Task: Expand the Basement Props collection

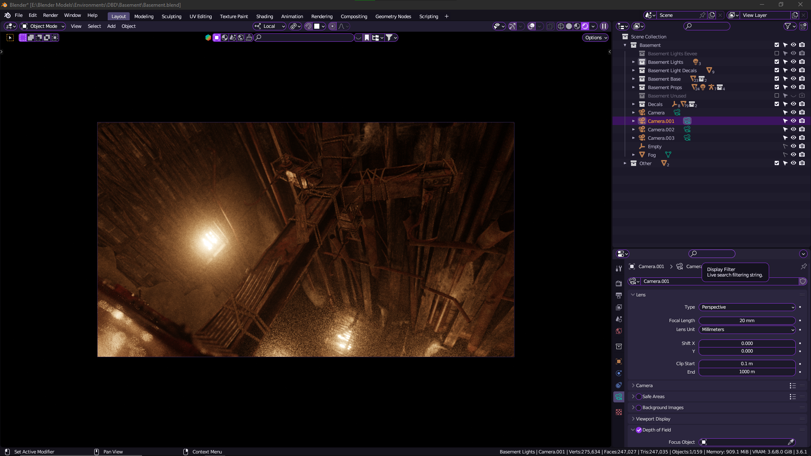Action: 633,87
